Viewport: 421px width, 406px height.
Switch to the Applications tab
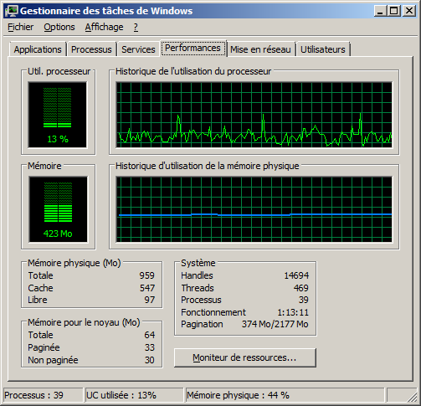(x=38, y=49)
